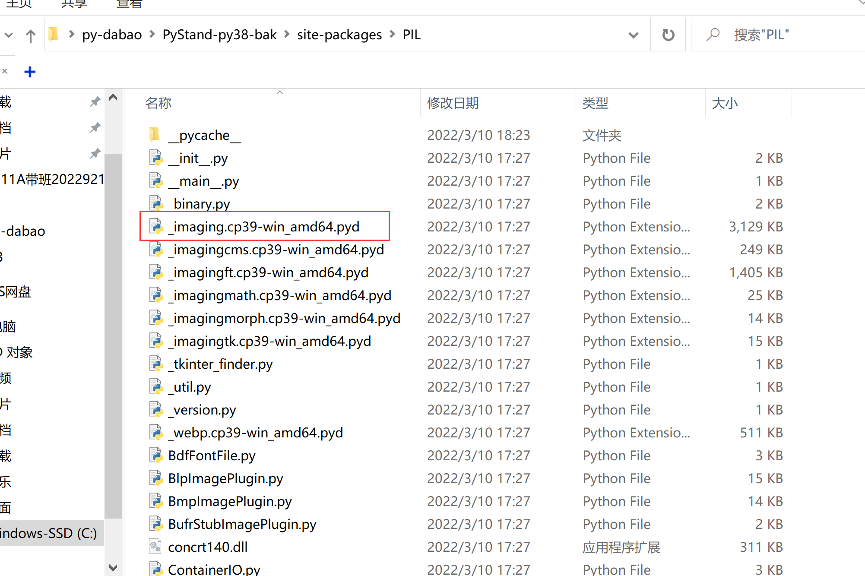Open the 查看 menu
865x576 pixels.
[x=129, y=4]
